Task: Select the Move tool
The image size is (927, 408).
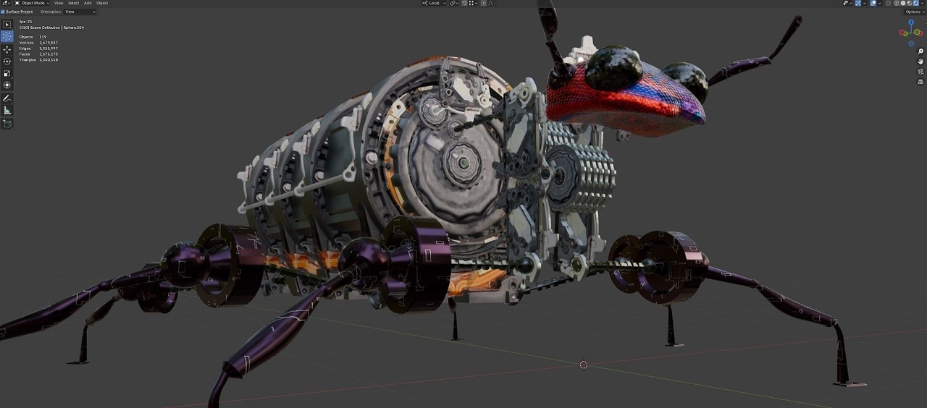Action: click(7, 49)
